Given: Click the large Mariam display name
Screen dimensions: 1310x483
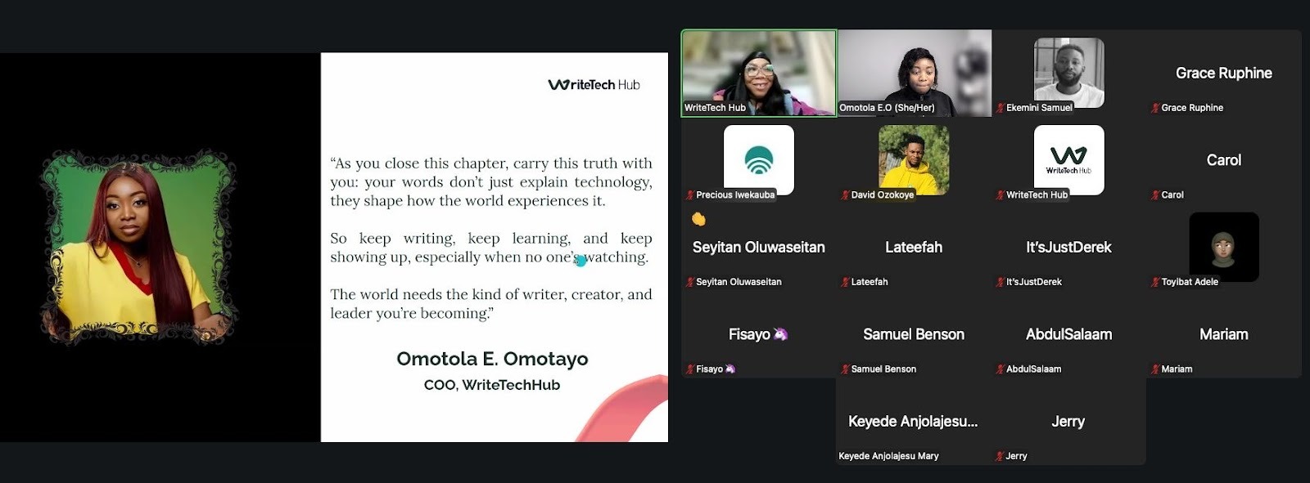Looking at the screenshot, I should tap(1224, 334).
